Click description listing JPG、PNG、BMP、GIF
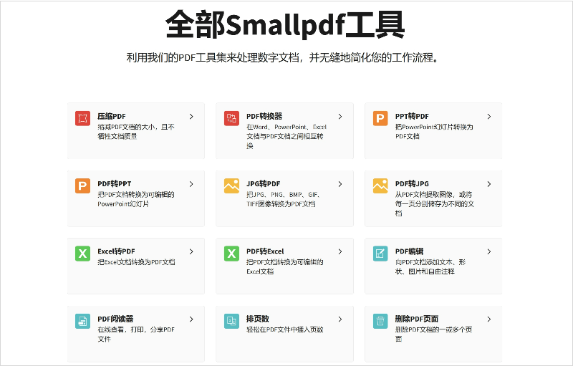This screenshot has height=366, width=573. (x=284, y=199)
